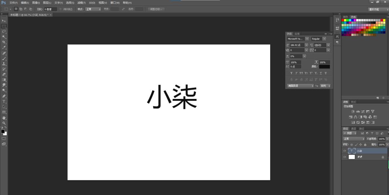Select the Magic Wand tool
This screenshot has width=389, height=195.
point(4,37)
